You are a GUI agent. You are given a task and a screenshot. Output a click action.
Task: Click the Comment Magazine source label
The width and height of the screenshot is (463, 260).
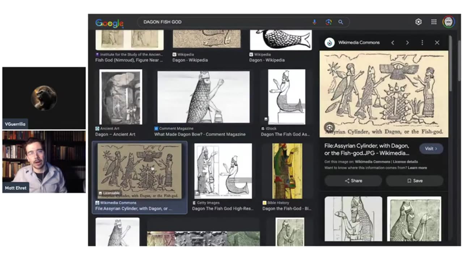click(x=176, y=129)
